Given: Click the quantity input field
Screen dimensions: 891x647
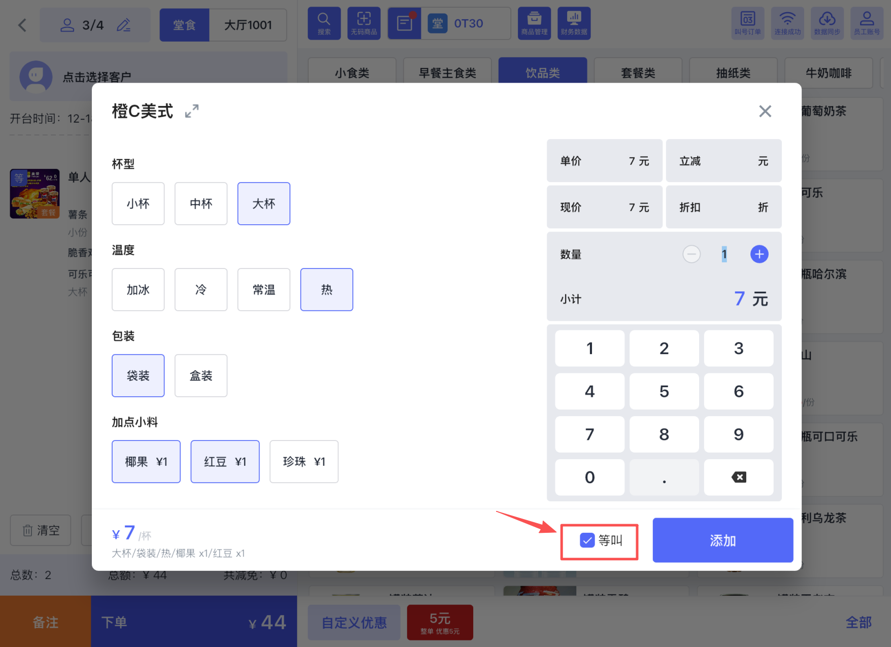Looking at the screenshot, I should pyautogui.click(x=724, y=254).
